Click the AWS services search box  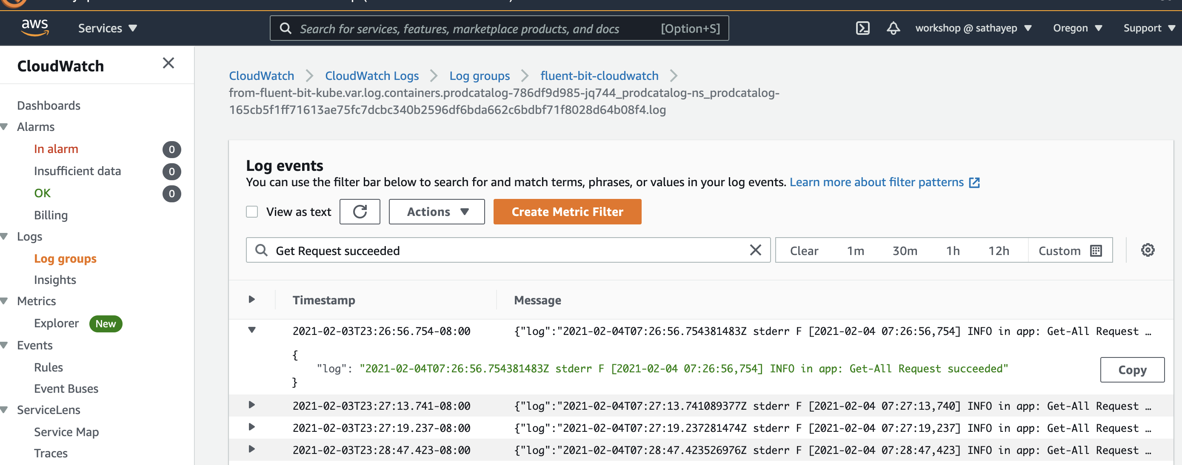coord(499,28)
